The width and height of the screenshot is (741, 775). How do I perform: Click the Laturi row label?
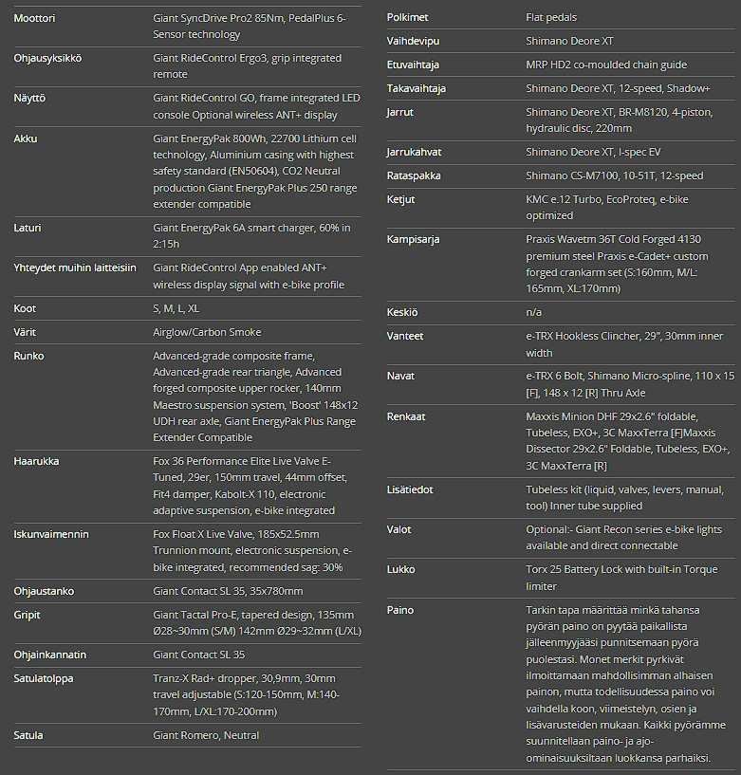(28, 229)
